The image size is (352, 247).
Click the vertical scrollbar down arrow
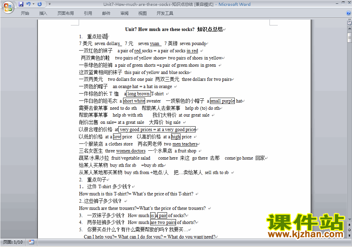point(350,219)
